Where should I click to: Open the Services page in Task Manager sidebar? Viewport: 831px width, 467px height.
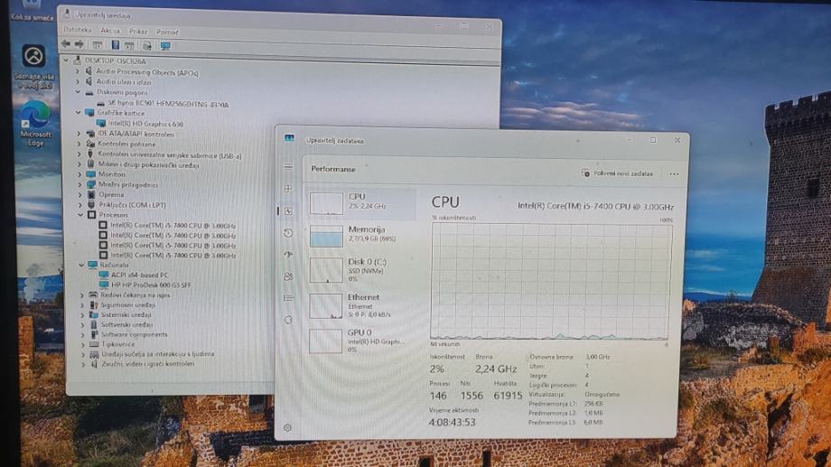288,320
